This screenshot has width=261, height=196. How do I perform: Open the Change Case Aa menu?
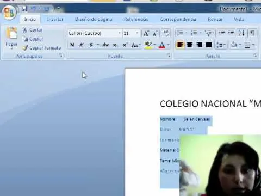[135, 45]
